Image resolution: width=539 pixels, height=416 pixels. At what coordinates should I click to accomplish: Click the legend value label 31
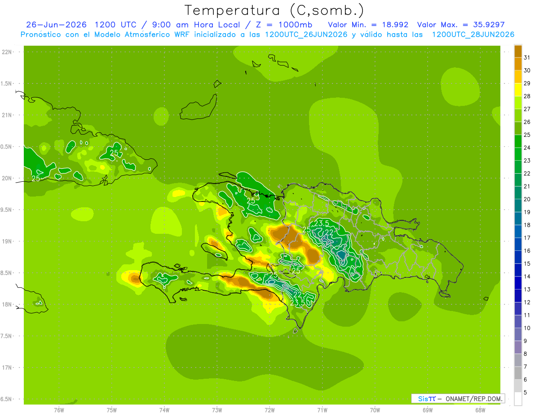[527, 57]
